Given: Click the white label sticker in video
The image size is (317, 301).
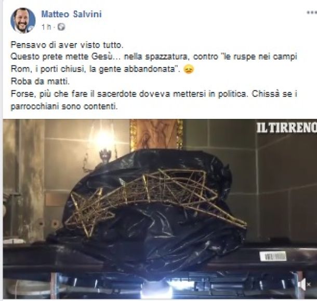Looking at the screenshot, I should click(273, 256).
